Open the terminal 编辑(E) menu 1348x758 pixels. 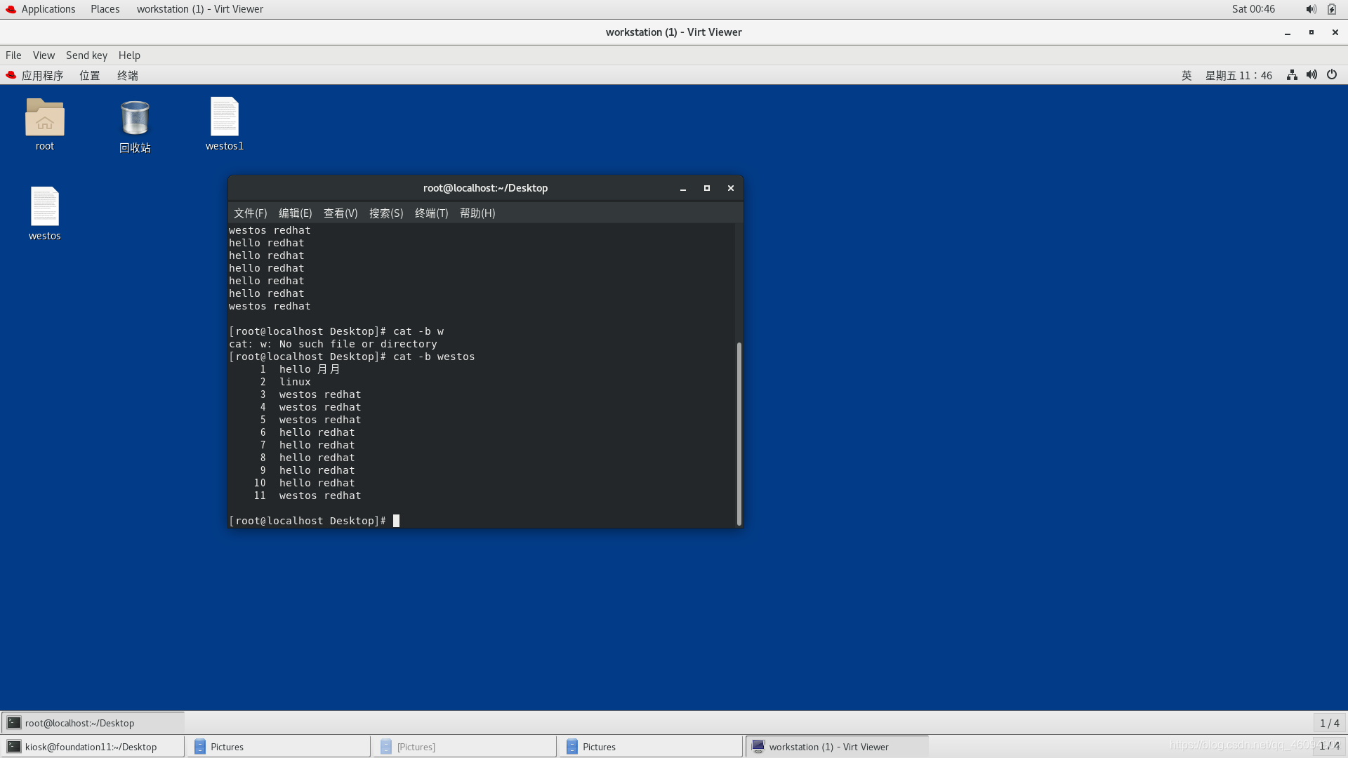pyautogui.click(x=295, y=213)
